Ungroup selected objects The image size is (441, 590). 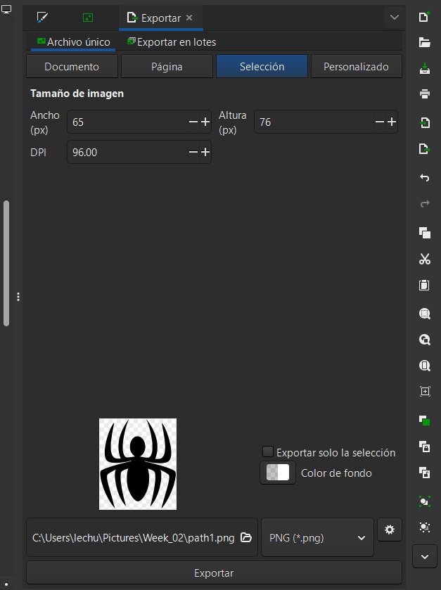click(424, 527)
